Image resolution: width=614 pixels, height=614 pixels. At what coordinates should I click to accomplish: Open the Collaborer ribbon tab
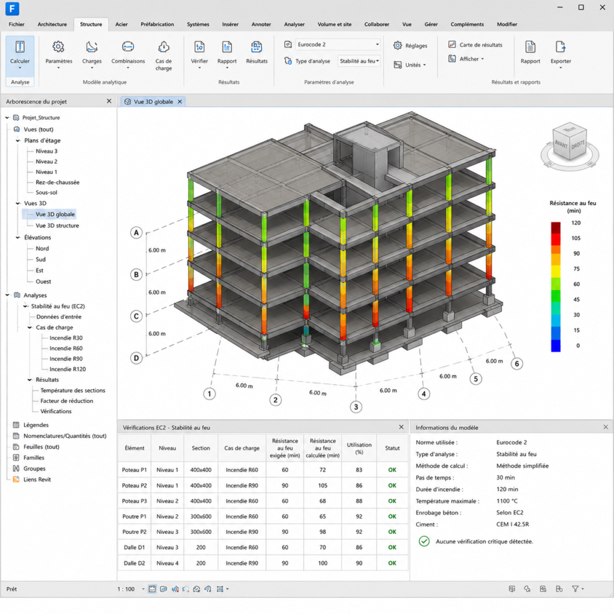(377, 24)
